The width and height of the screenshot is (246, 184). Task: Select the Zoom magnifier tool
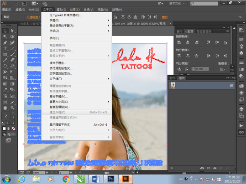pos(12,108)
